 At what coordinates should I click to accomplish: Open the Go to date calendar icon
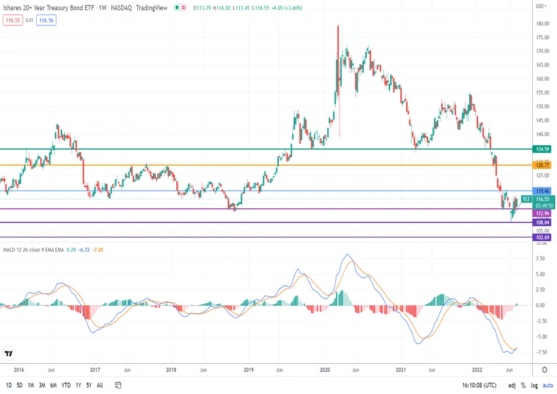(118, 385)
